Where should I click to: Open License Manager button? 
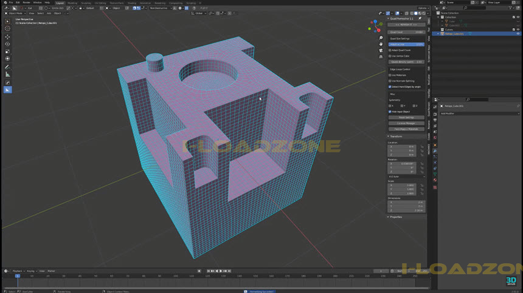406,123
